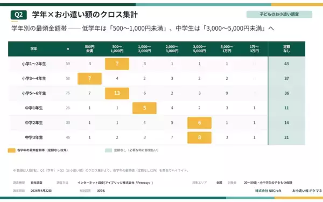Click highlighted '5' cell in 中学1年生 row

(x=144, y=108)
